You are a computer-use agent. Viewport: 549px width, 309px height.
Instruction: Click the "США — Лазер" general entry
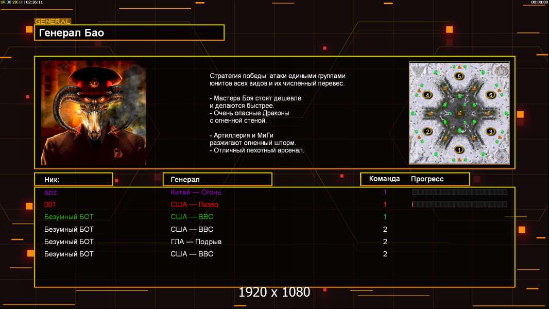click(194, 204)
